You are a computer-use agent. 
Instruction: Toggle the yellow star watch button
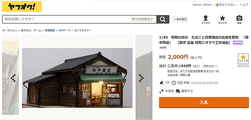243,59
